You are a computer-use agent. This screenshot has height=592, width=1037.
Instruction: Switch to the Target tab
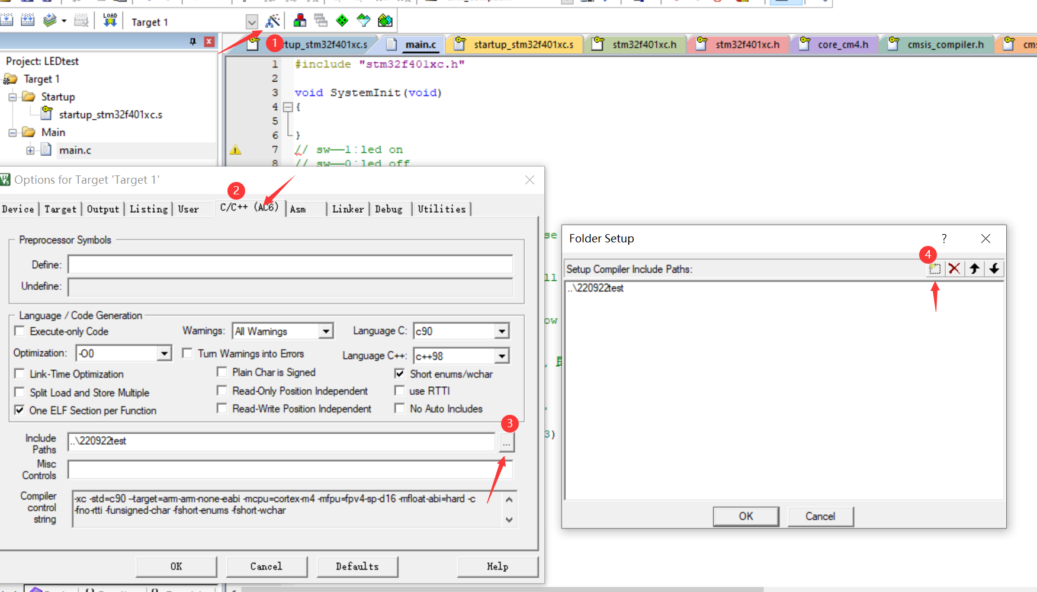60,209
